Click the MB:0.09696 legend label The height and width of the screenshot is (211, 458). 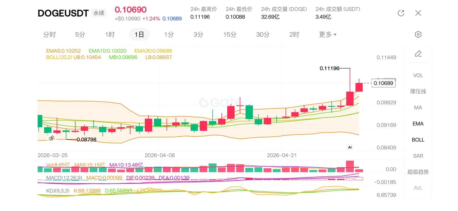123,57
